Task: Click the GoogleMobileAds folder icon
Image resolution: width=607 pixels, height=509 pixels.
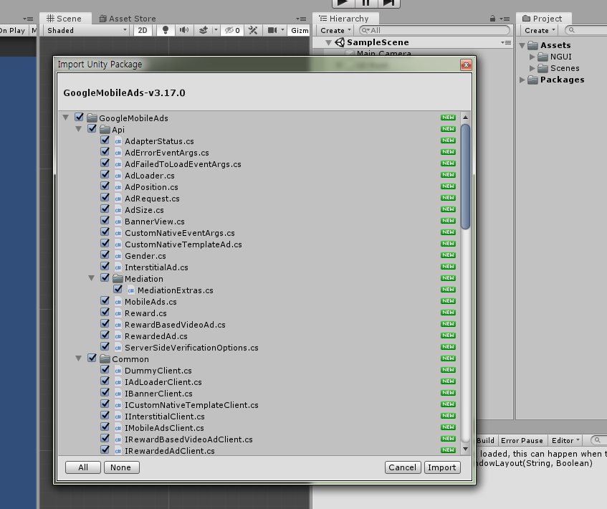Action: pyautogui.click(x=92, y=118)
